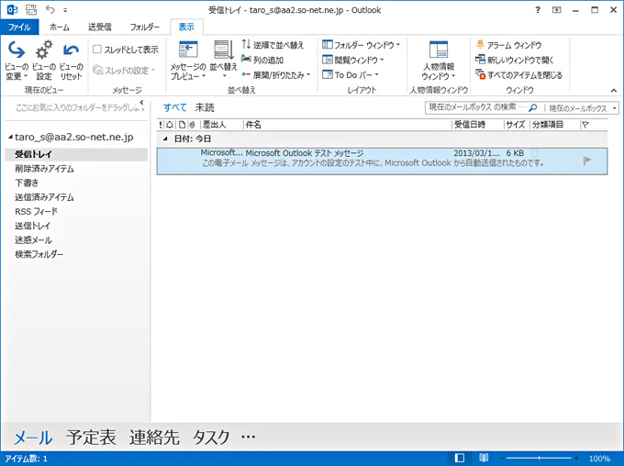
Task: Switch to the ホーム ribbon tab
Action: tap(59, 28)
